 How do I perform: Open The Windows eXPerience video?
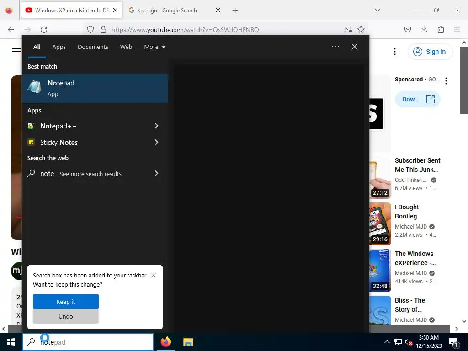pos(415,258)
